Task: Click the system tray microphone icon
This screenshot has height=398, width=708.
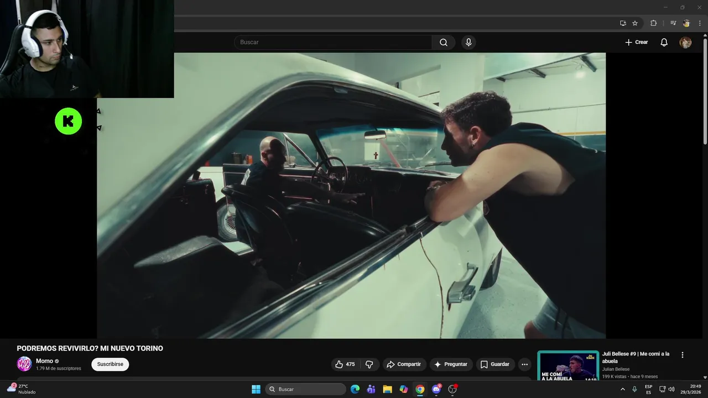Action: pos(634,389)
